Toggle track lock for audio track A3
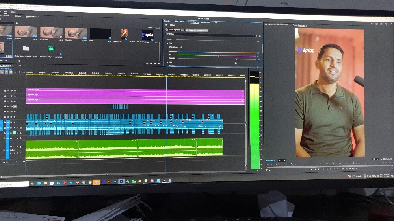 (x=4, y=138)
